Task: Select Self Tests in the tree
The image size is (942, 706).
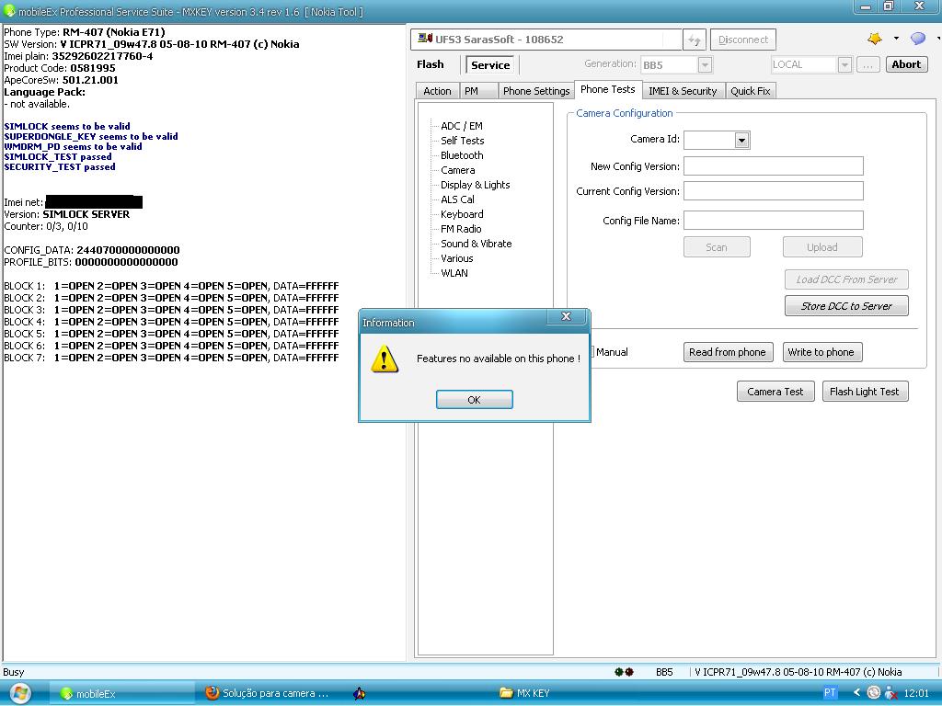Action: (x=462, y=141)
